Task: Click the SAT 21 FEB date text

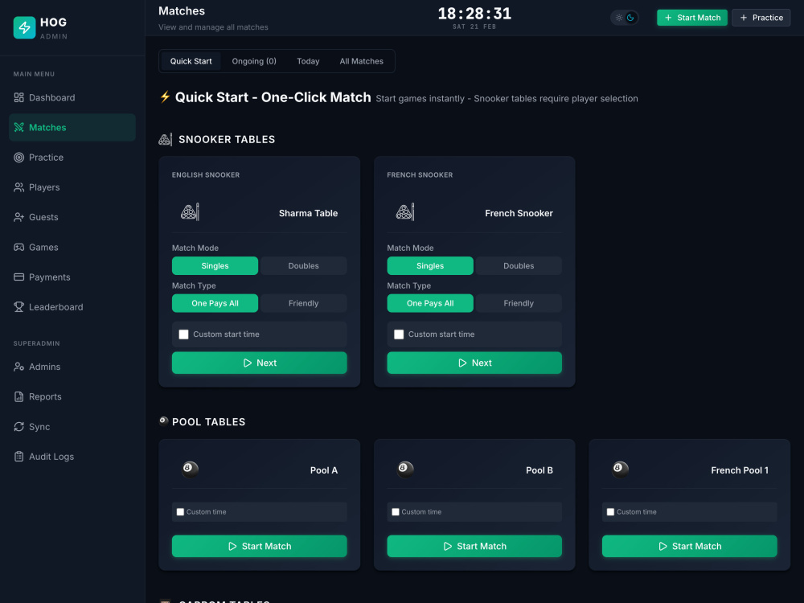Action: [474, 27]
